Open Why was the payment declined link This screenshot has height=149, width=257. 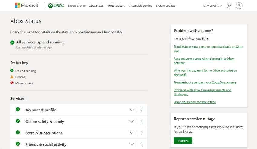pos(205,73)
